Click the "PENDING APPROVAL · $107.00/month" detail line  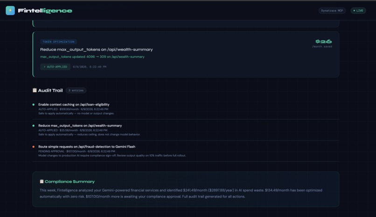click(x=77, y=151)
